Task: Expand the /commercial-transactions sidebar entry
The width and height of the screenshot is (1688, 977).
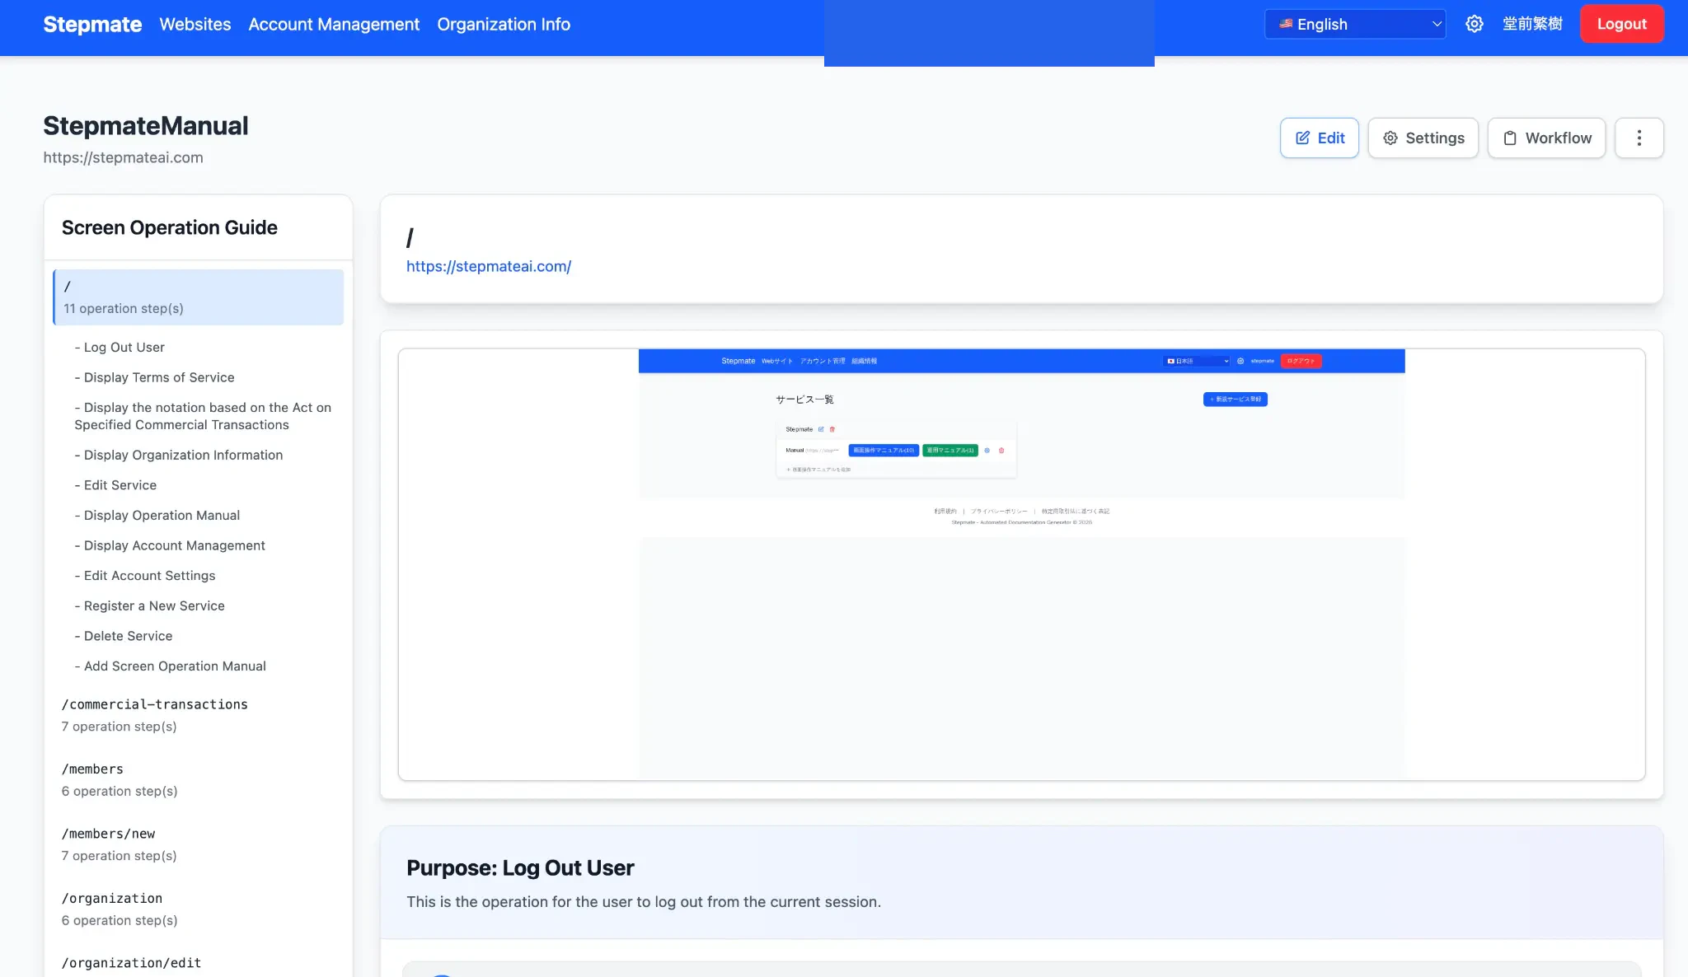Action: pyautogui.click(x=154, y=714)
